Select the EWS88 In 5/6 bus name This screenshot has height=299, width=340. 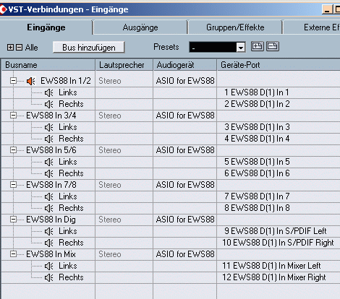tap(51, 150)
